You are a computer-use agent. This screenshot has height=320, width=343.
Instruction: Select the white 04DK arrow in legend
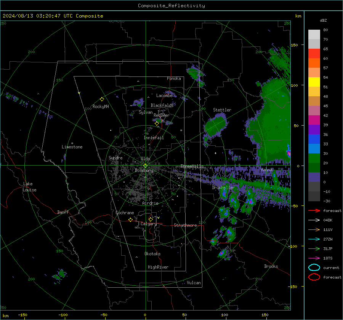(314, 220)
